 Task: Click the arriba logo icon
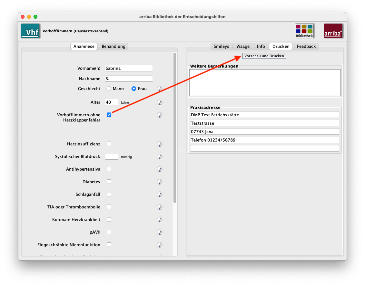tap(333, 31)
